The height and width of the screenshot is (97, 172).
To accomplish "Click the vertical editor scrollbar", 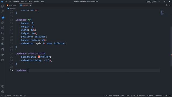I will pos(171,46).
